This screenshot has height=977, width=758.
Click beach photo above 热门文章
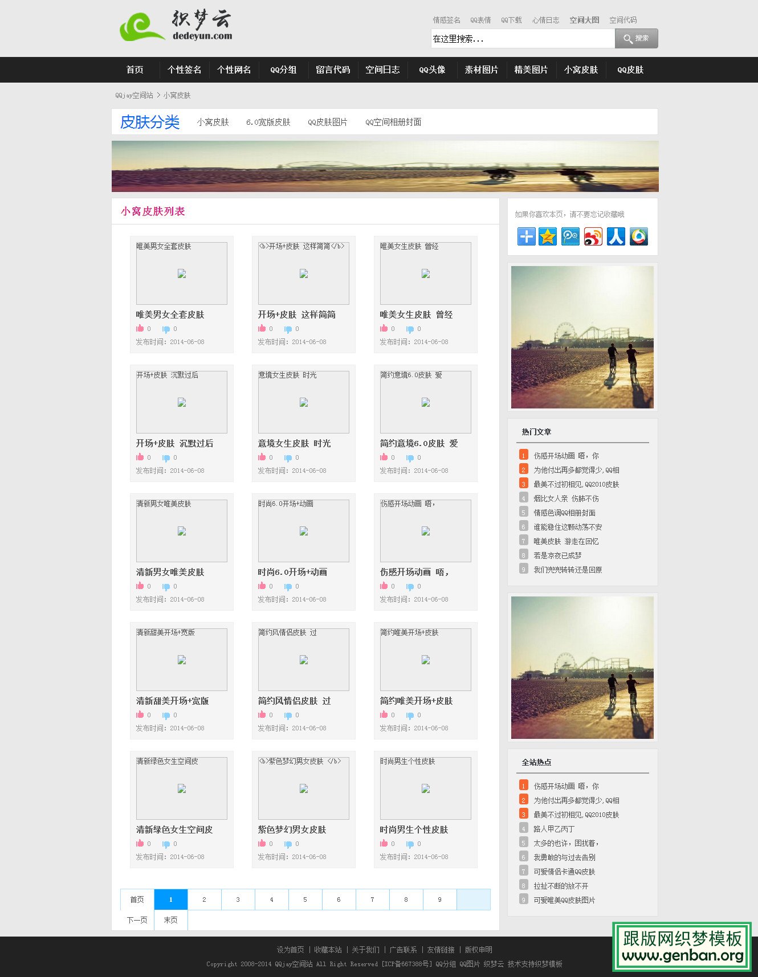click(x=582, y=337)
